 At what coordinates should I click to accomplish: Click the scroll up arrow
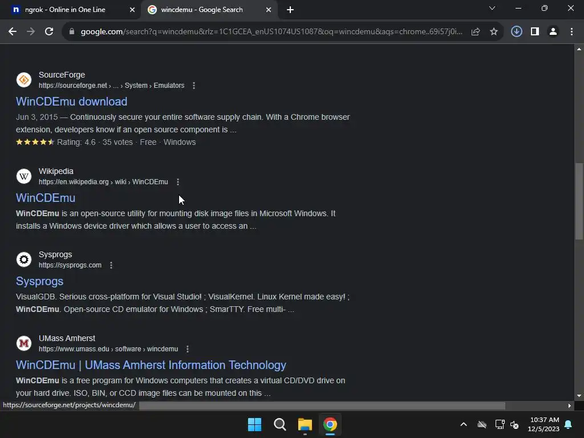tap(579, 49)
